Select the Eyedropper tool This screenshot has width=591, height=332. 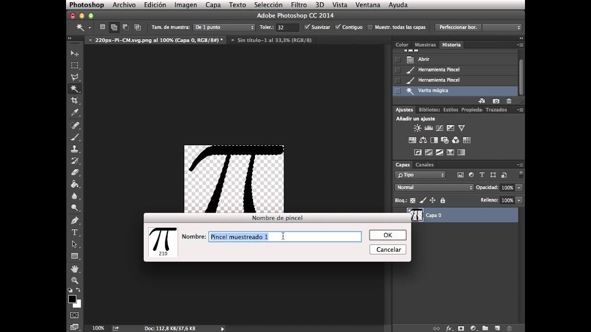[x=74, y=113]
